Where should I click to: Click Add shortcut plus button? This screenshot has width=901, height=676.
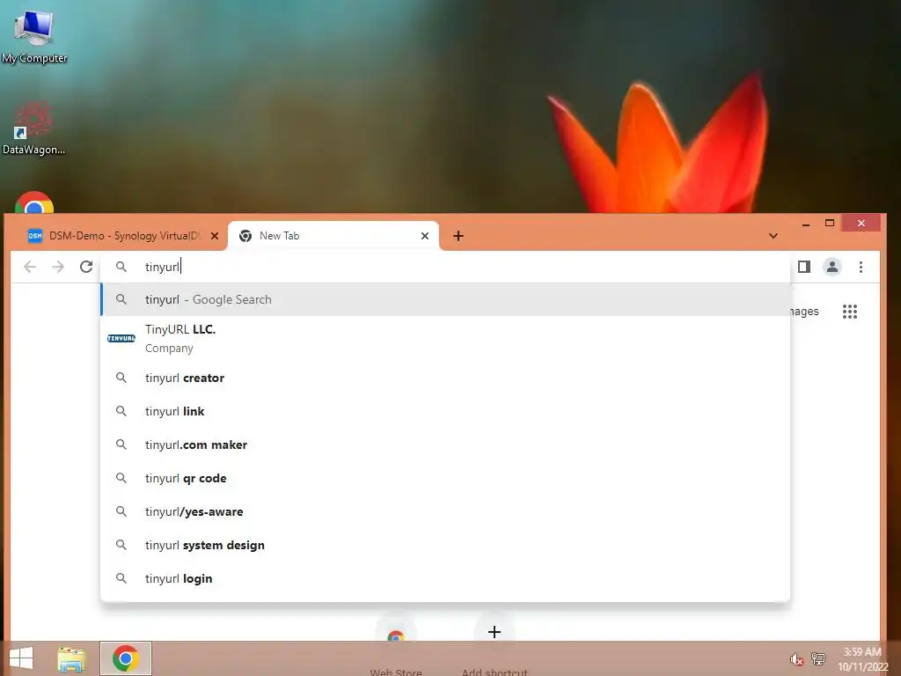tap(494, 632)
